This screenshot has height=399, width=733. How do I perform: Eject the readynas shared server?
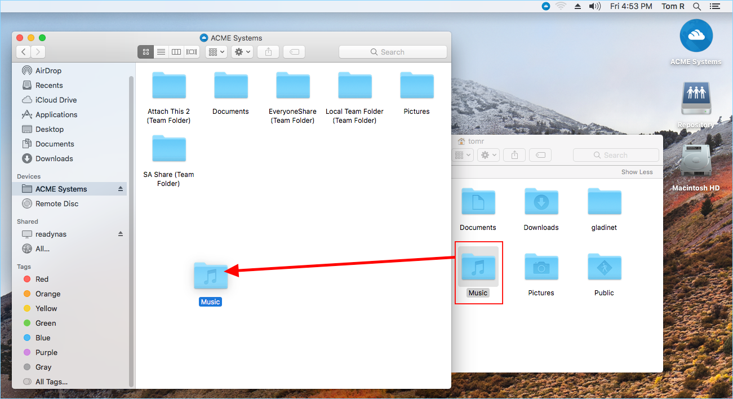(x=120, y=234)
